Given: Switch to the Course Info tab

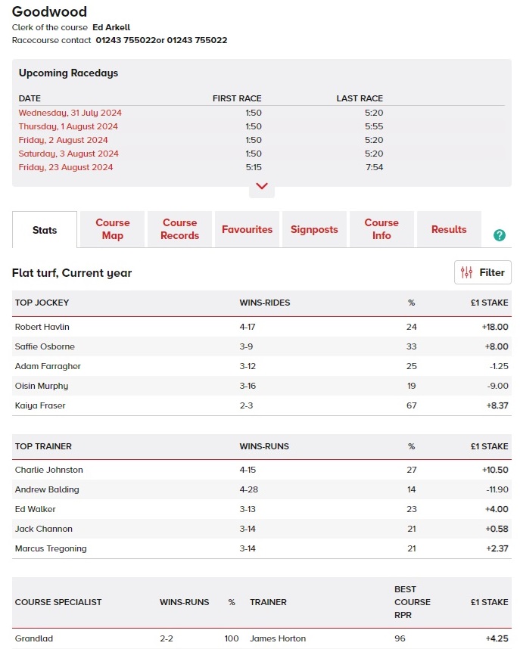Looking at the screenshot, I should point(381,229).
